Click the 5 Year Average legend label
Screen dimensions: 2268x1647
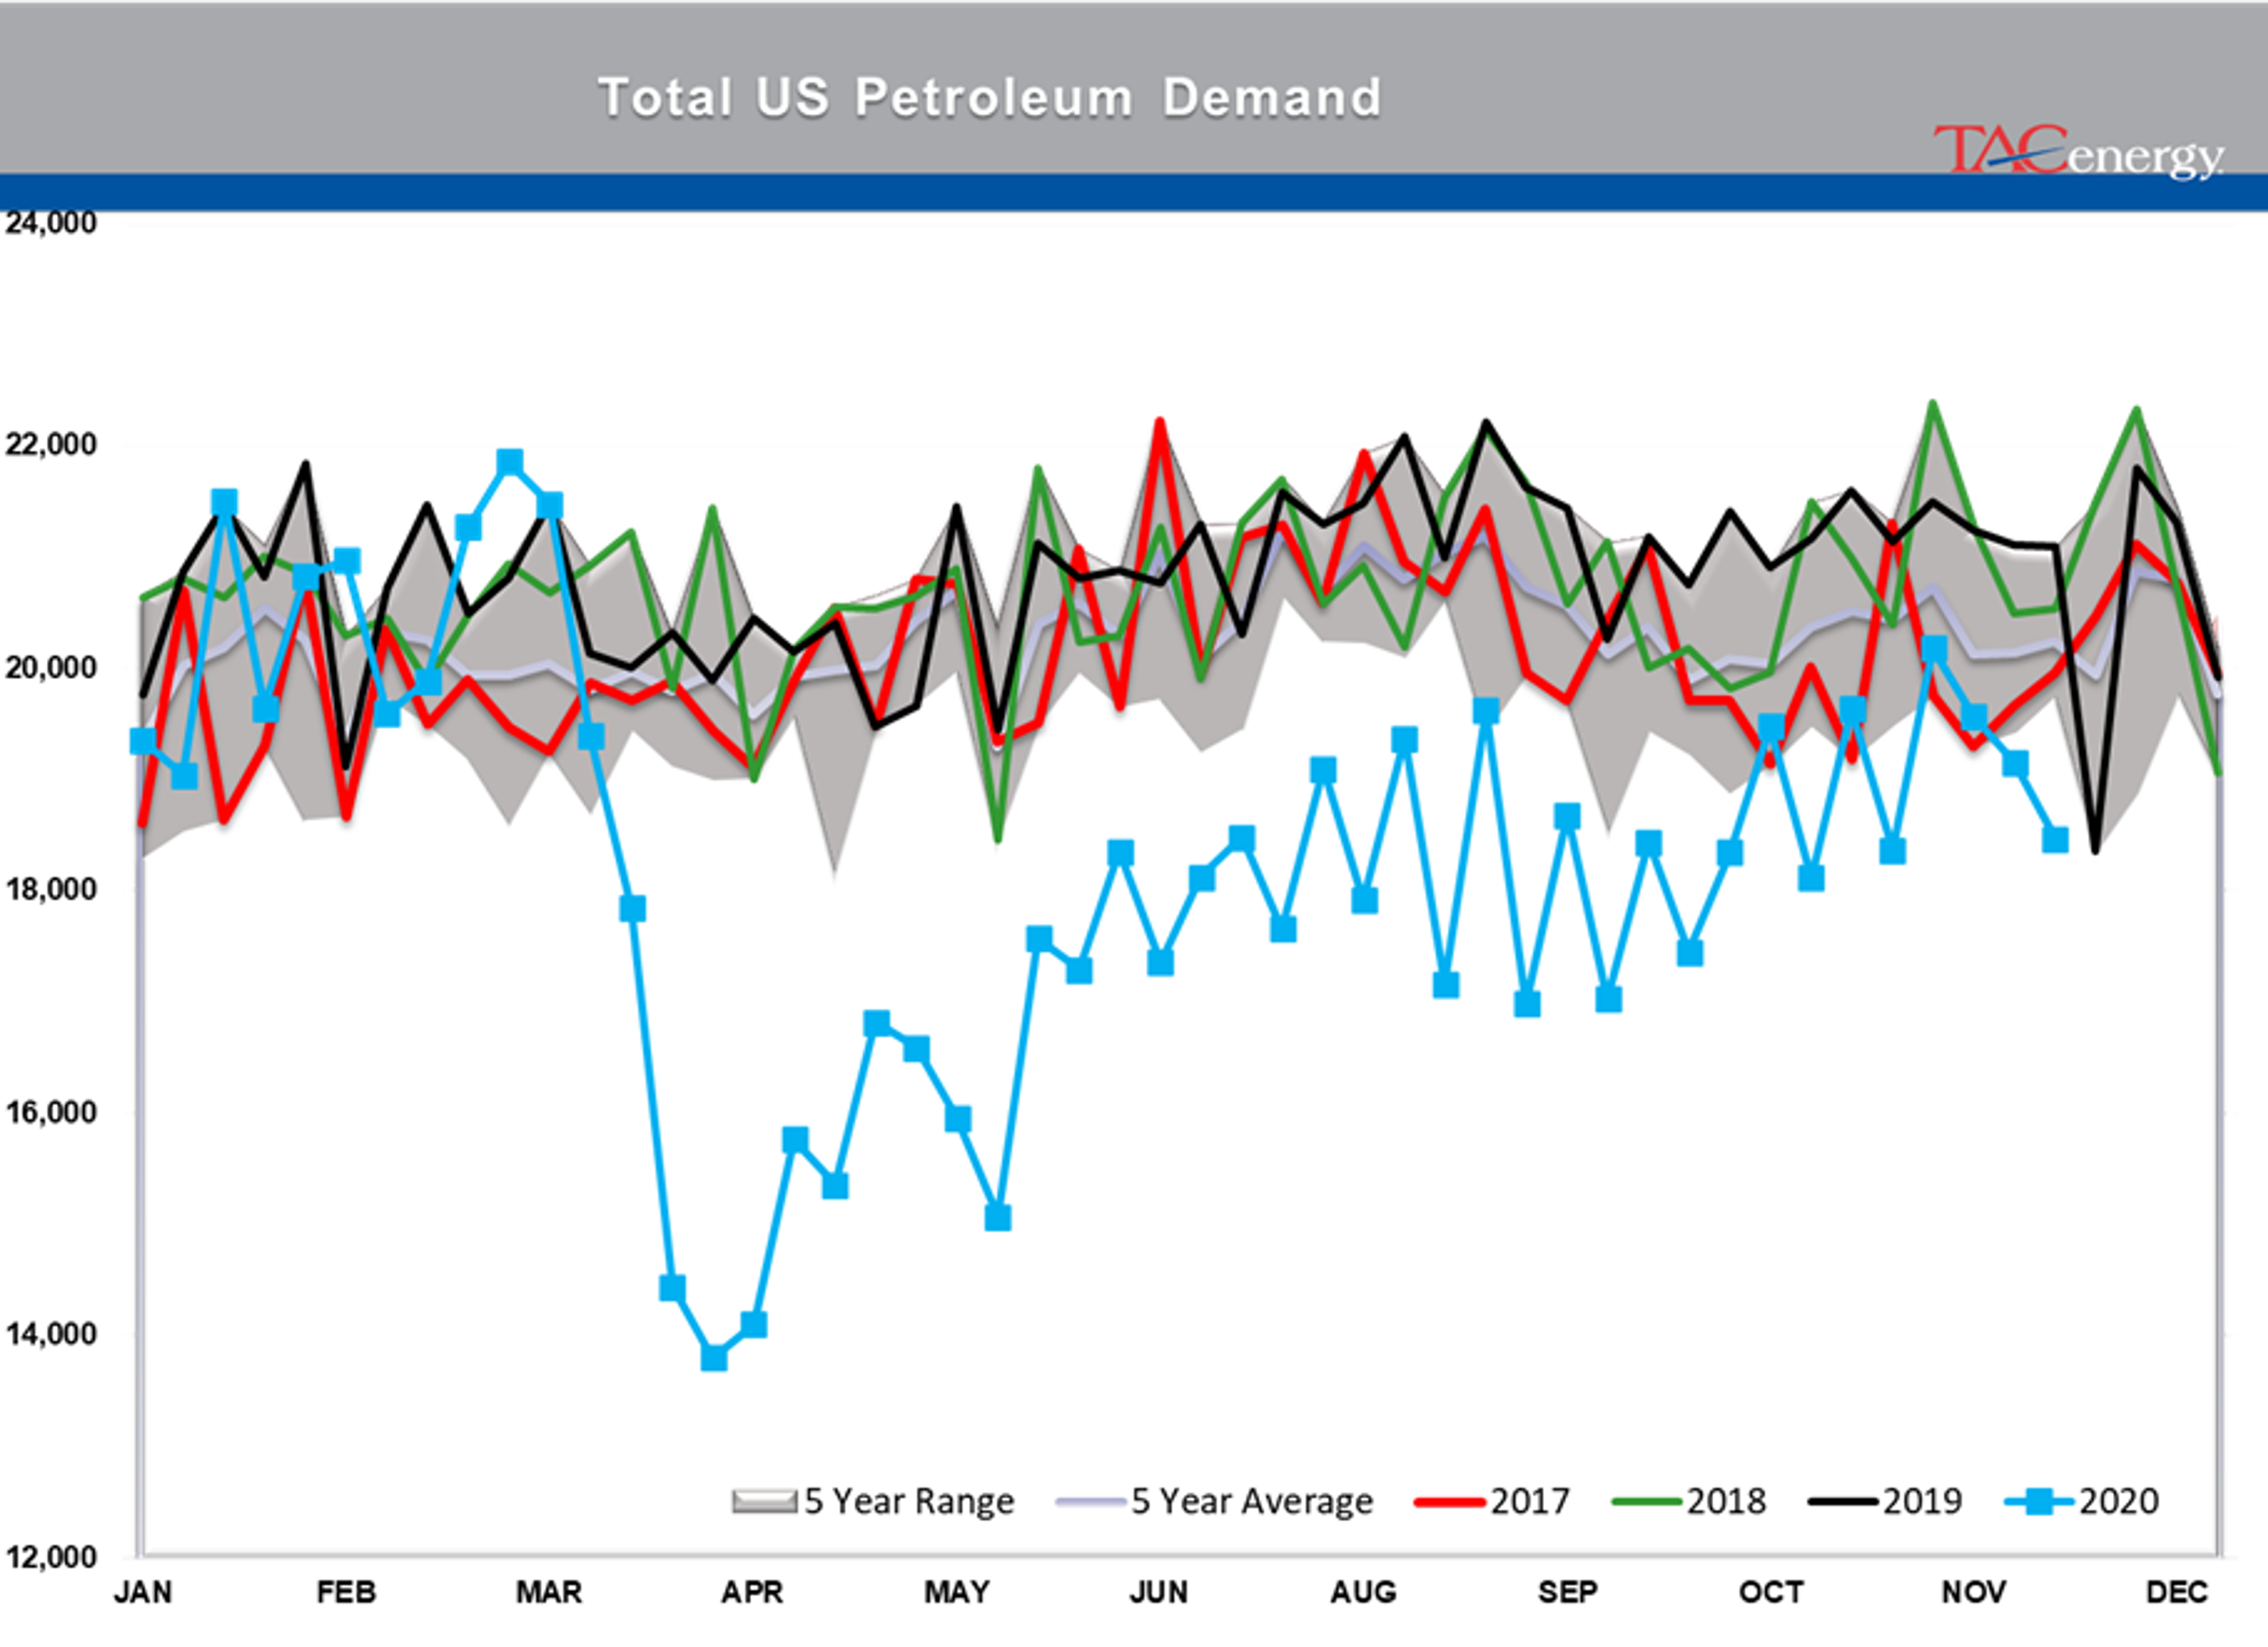1252,1501
